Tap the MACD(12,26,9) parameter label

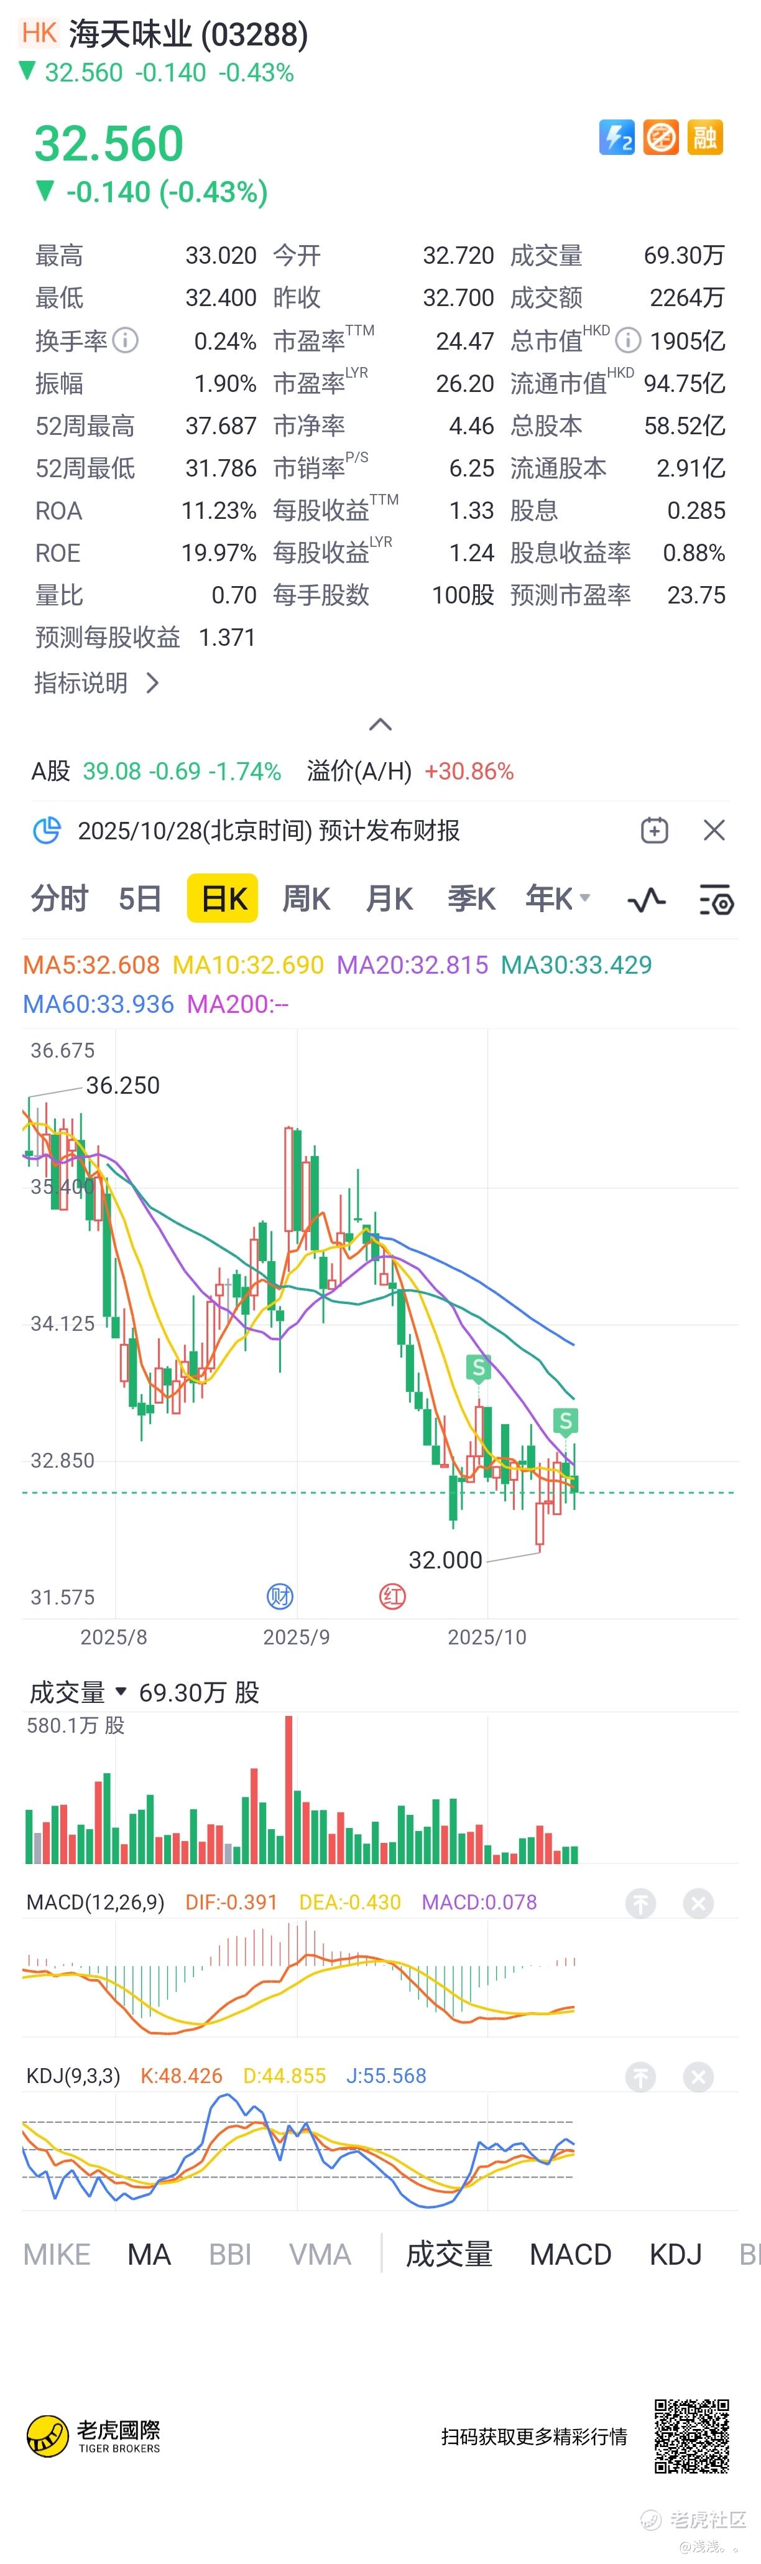click(x=96, y=1902)
